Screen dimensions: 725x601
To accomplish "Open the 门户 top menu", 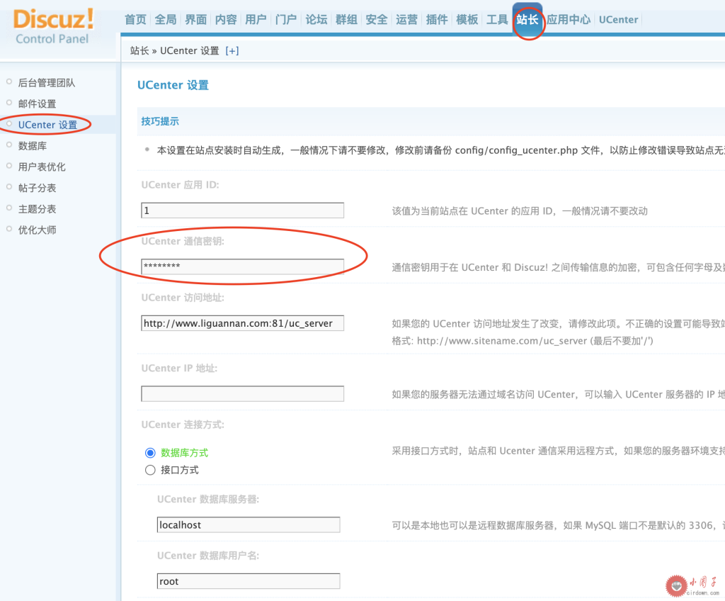I will [286, 19].
